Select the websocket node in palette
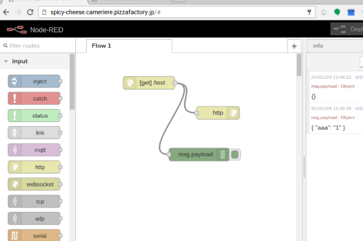363x241 pixels. click(x=34, y=184)
